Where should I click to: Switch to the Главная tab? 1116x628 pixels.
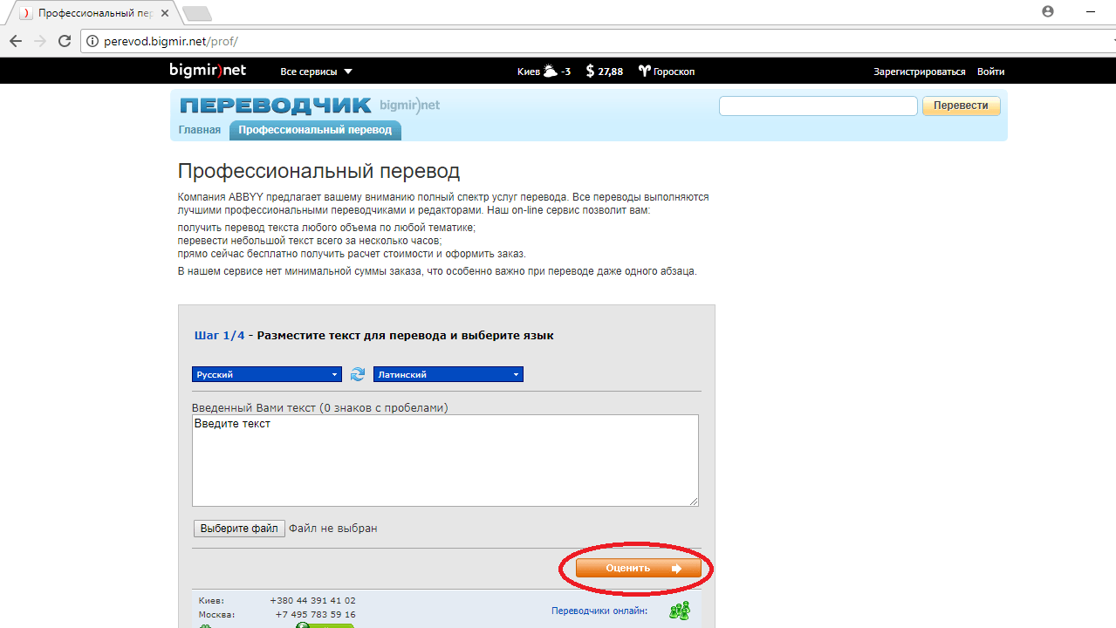point(200,130)
